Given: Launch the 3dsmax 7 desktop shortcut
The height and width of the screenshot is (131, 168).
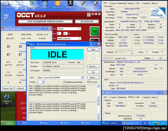Looking at the screenshot, I should point(45,4).
